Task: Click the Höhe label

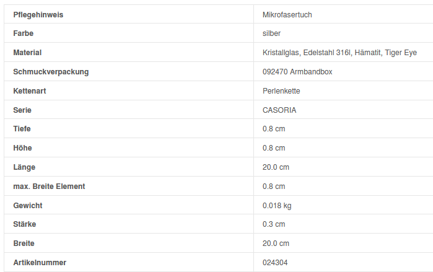Action: 22,148
